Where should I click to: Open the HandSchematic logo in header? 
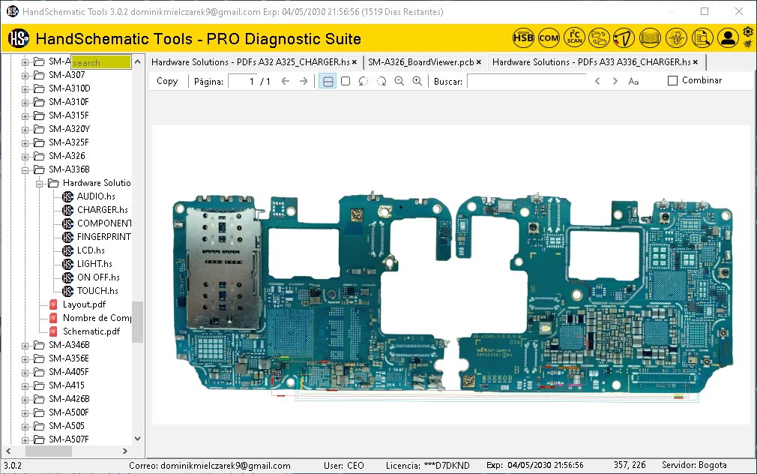coord(19,38)
